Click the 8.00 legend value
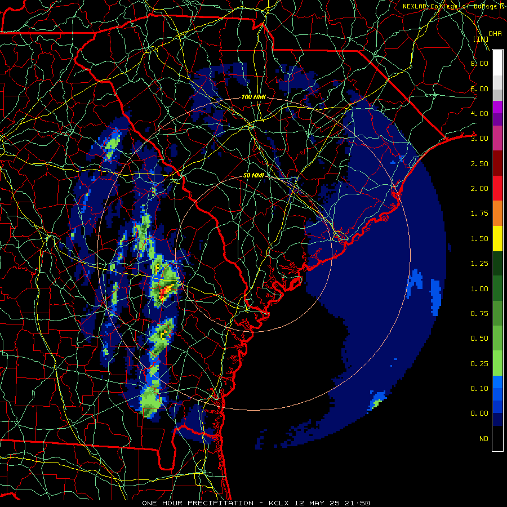The width and height of the screenshot is (507, 507). pyautogui.click(x=479, y=63)
